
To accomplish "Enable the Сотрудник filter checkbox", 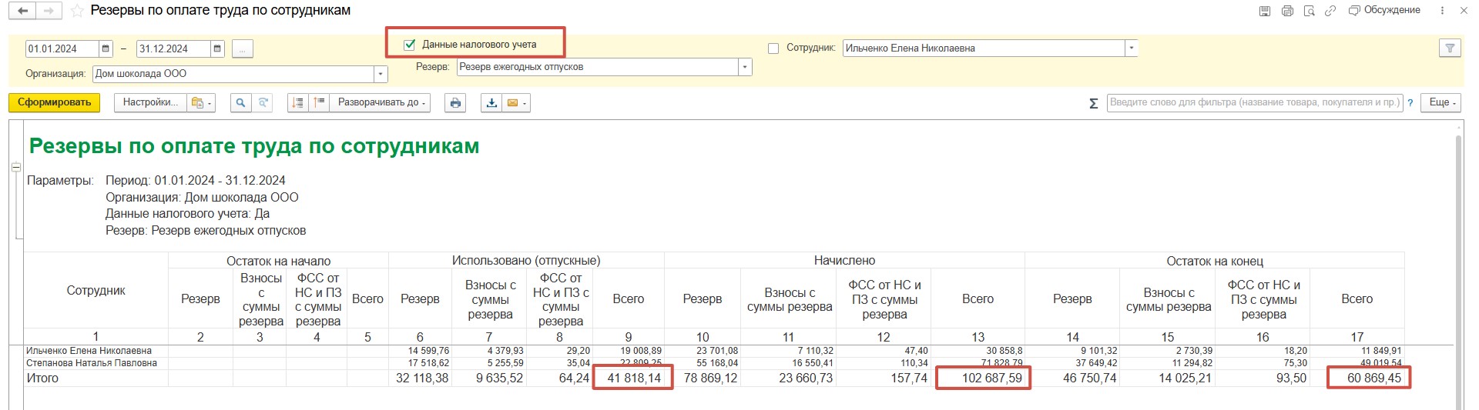I will pos(773,48).
